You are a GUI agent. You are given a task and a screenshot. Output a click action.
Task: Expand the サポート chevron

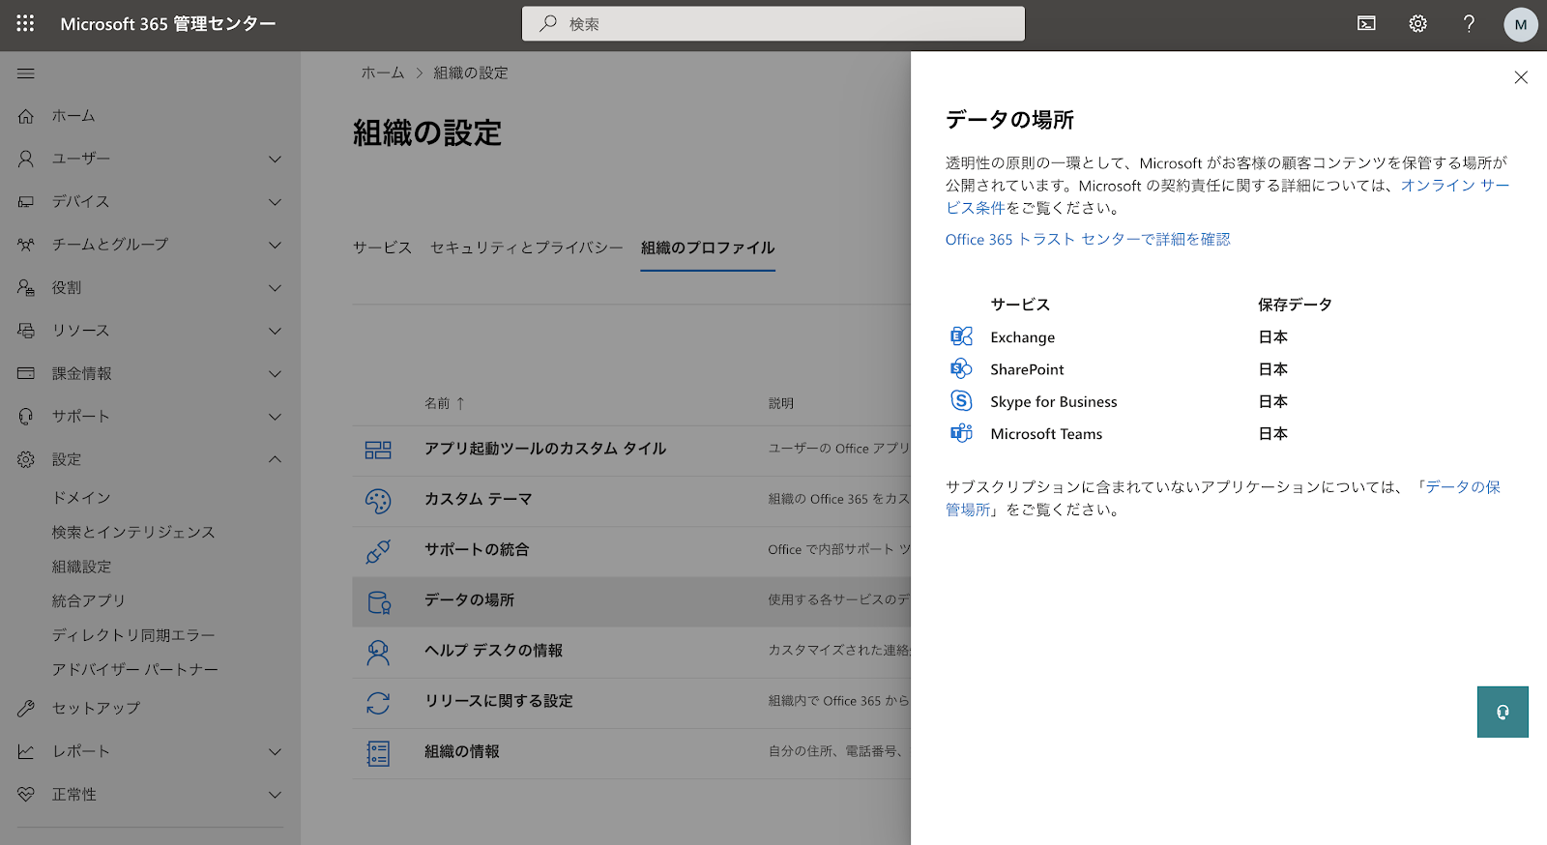(x=276, y=417)
